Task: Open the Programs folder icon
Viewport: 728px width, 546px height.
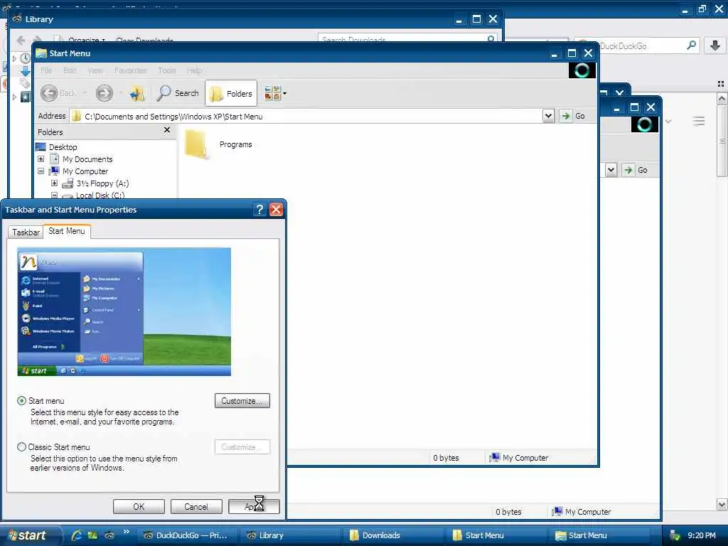Action: tap(196, 144)
